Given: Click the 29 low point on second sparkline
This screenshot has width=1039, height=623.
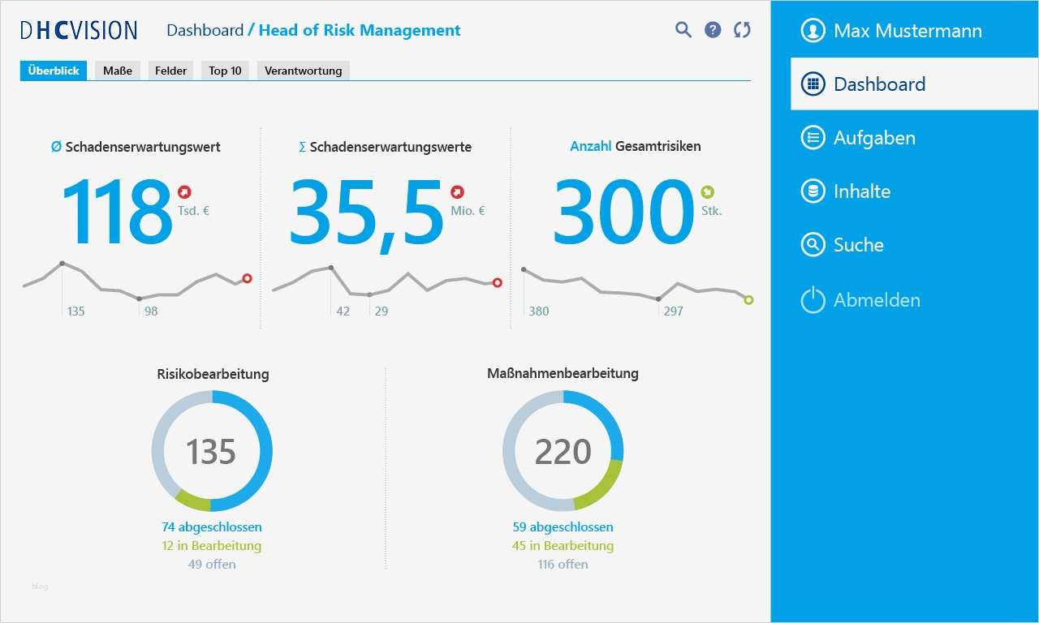Looking at the screenshot, I should click(369, 294).
